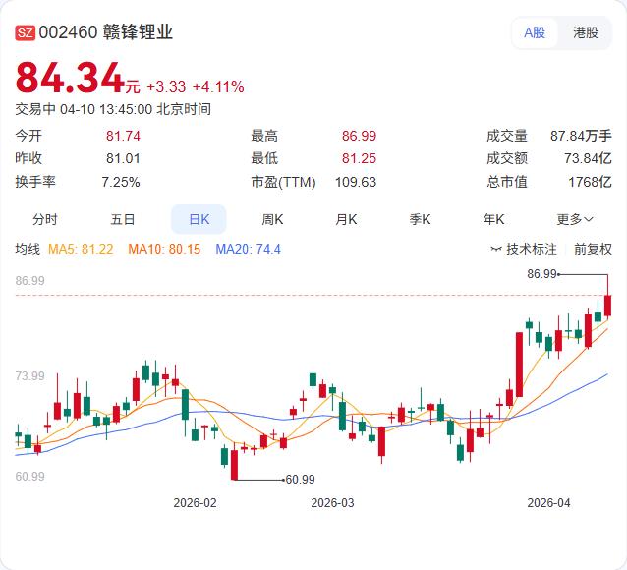Viewport: 627px width, 570px height.
Task: Switch to the A股 market toggle
Action: point(535,32)
